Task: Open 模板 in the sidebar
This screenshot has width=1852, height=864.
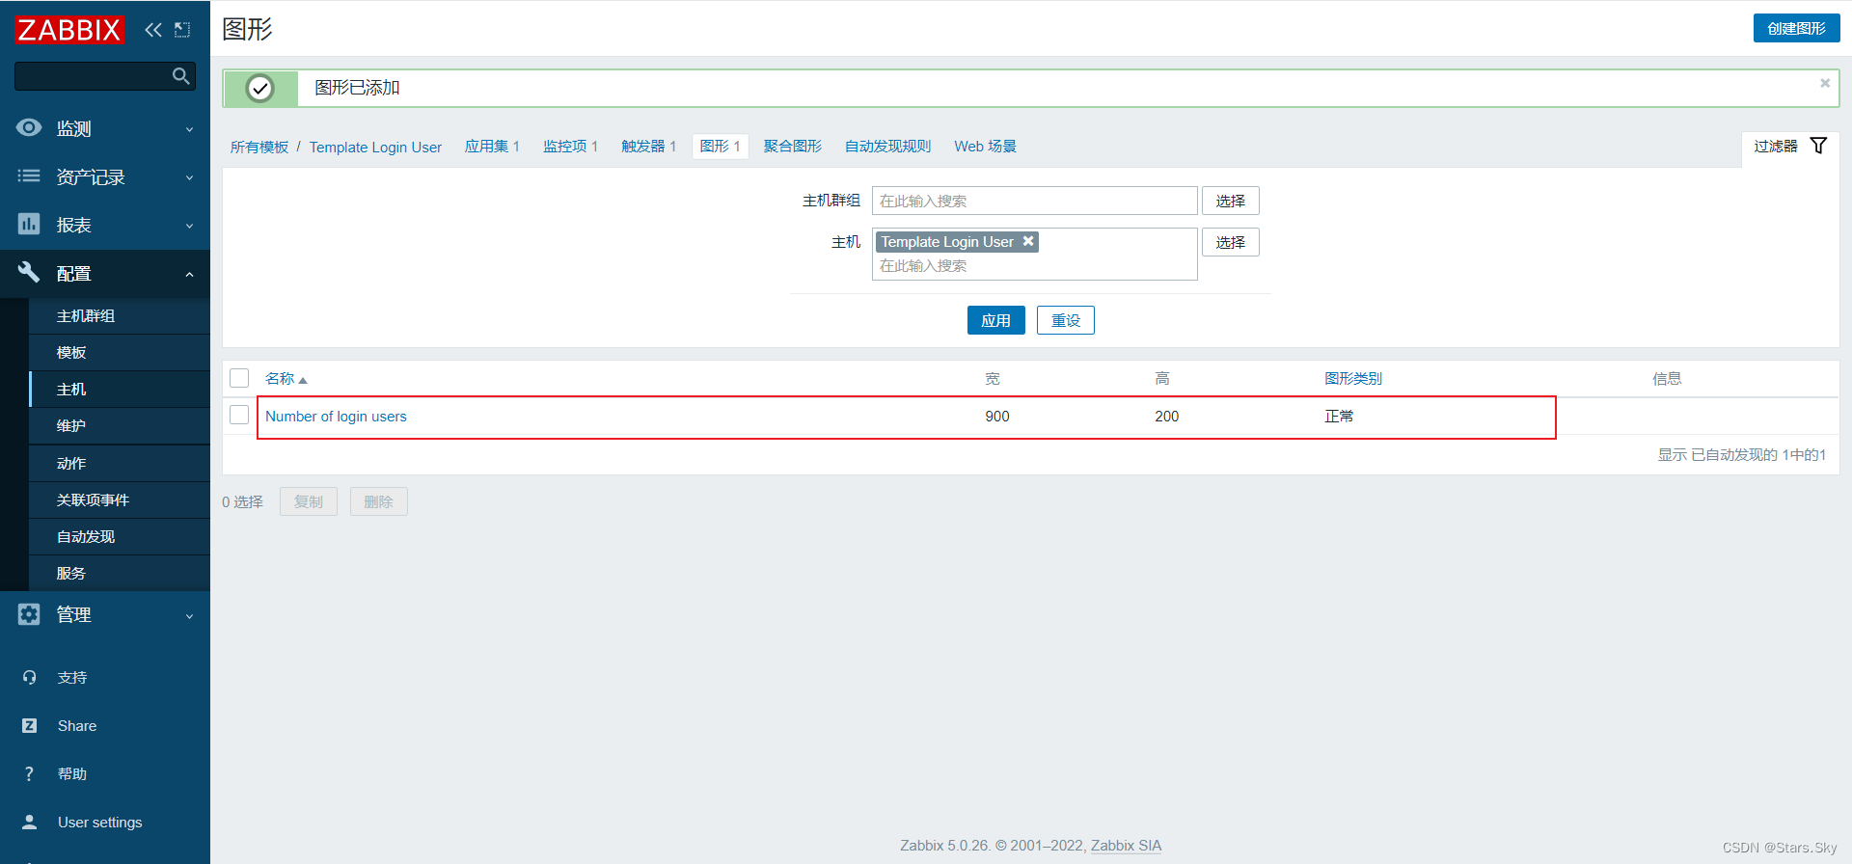Action: [120, 352]
